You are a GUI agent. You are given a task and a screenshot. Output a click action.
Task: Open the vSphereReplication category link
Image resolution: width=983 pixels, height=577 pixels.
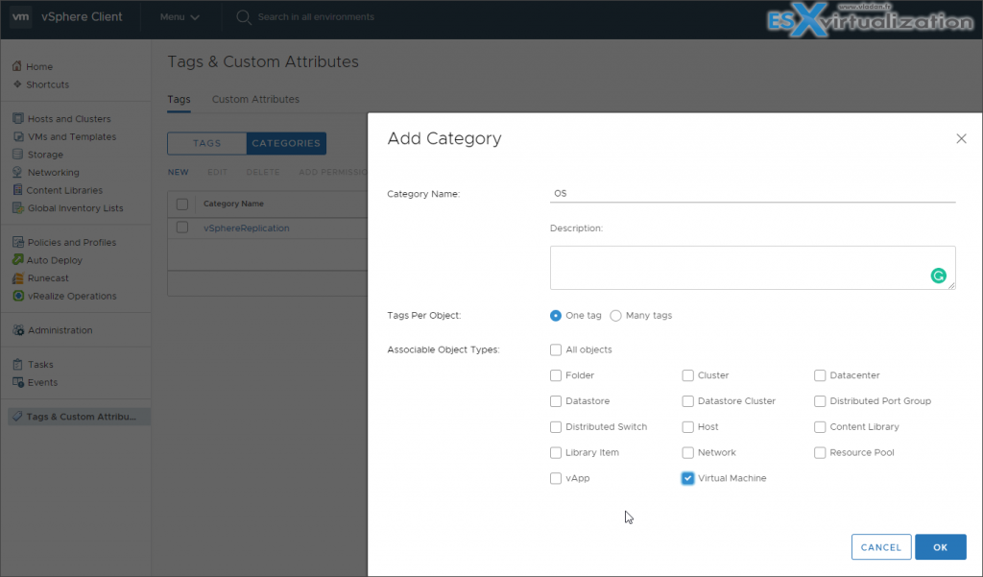pyautogui.click(x=249, y=228)
